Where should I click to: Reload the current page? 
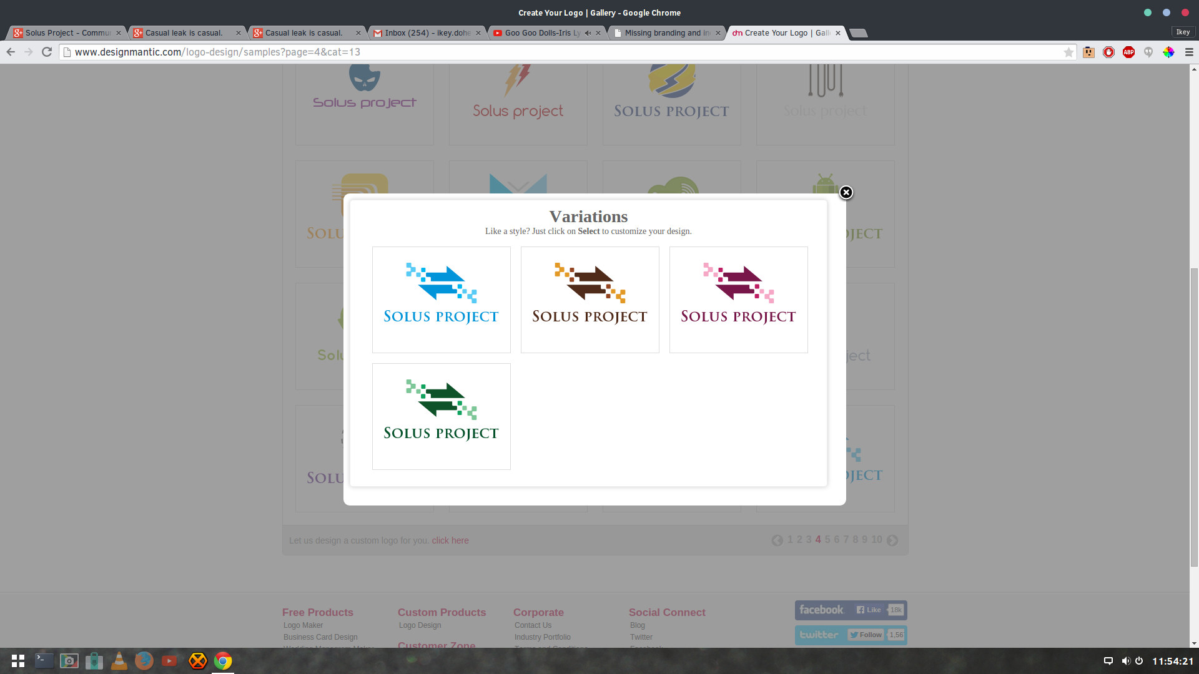click(47, 52)
